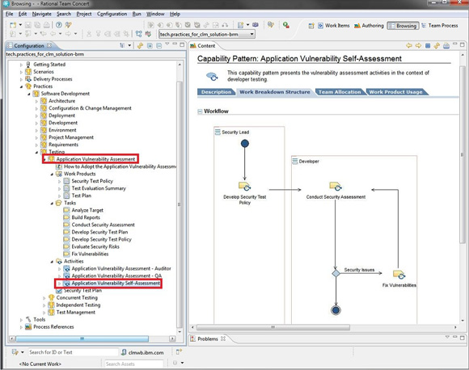This screenshot has height=370, width=469.
Task: Select the Problems view tab
Action: point(208,339)
